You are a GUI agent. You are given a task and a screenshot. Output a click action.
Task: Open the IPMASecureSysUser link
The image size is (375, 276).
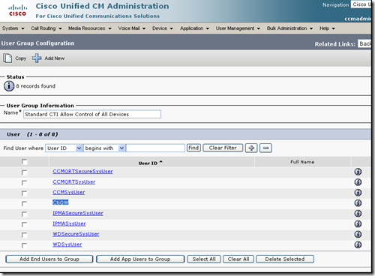coord(78,213)
